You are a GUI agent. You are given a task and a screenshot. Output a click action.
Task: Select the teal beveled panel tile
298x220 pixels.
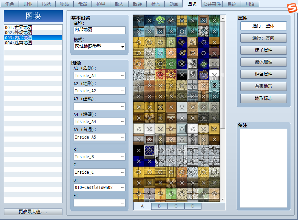point(182,129)
